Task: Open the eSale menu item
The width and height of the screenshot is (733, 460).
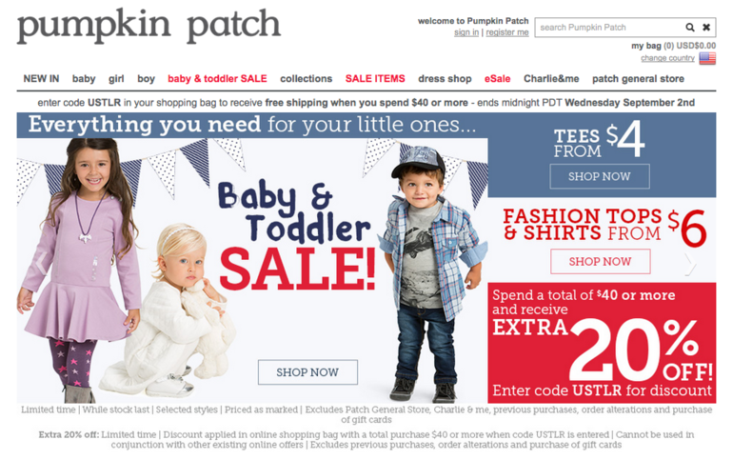Action: [x=497, y=78]
